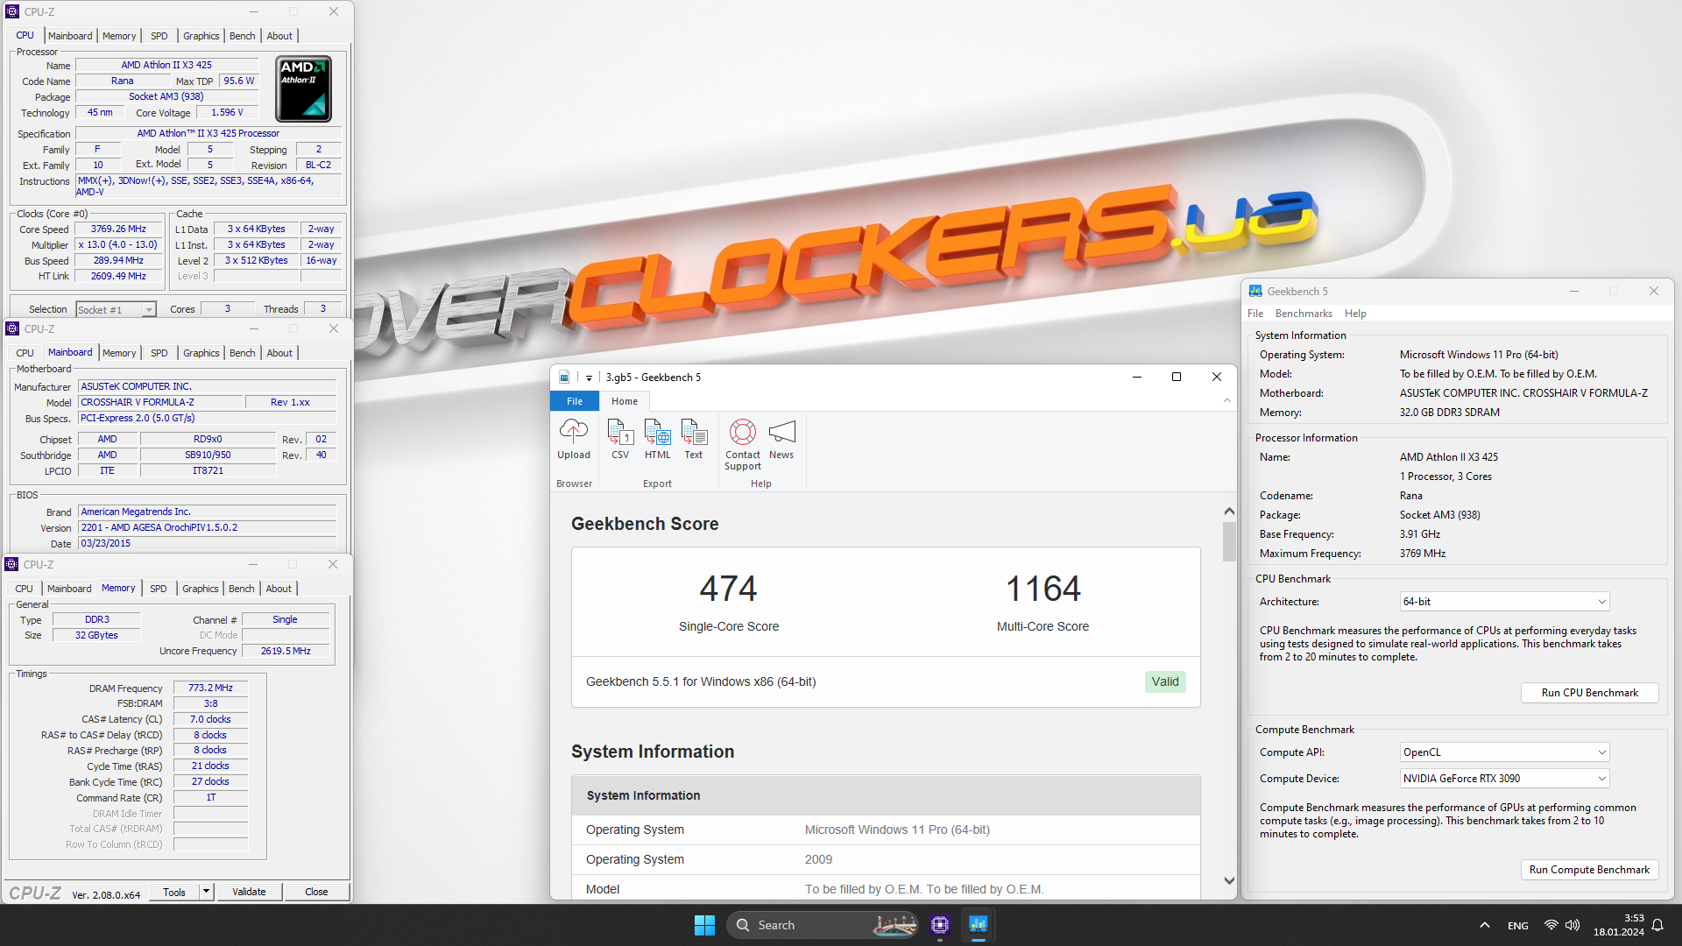Screen dimensions: 1682x946
Task: Switch to the Memory tab in top CPU-Z window
Action: coord(119,36)
